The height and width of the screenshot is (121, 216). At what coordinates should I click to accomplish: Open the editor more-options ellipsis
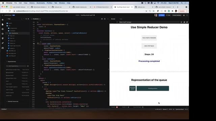click(108, 19)
